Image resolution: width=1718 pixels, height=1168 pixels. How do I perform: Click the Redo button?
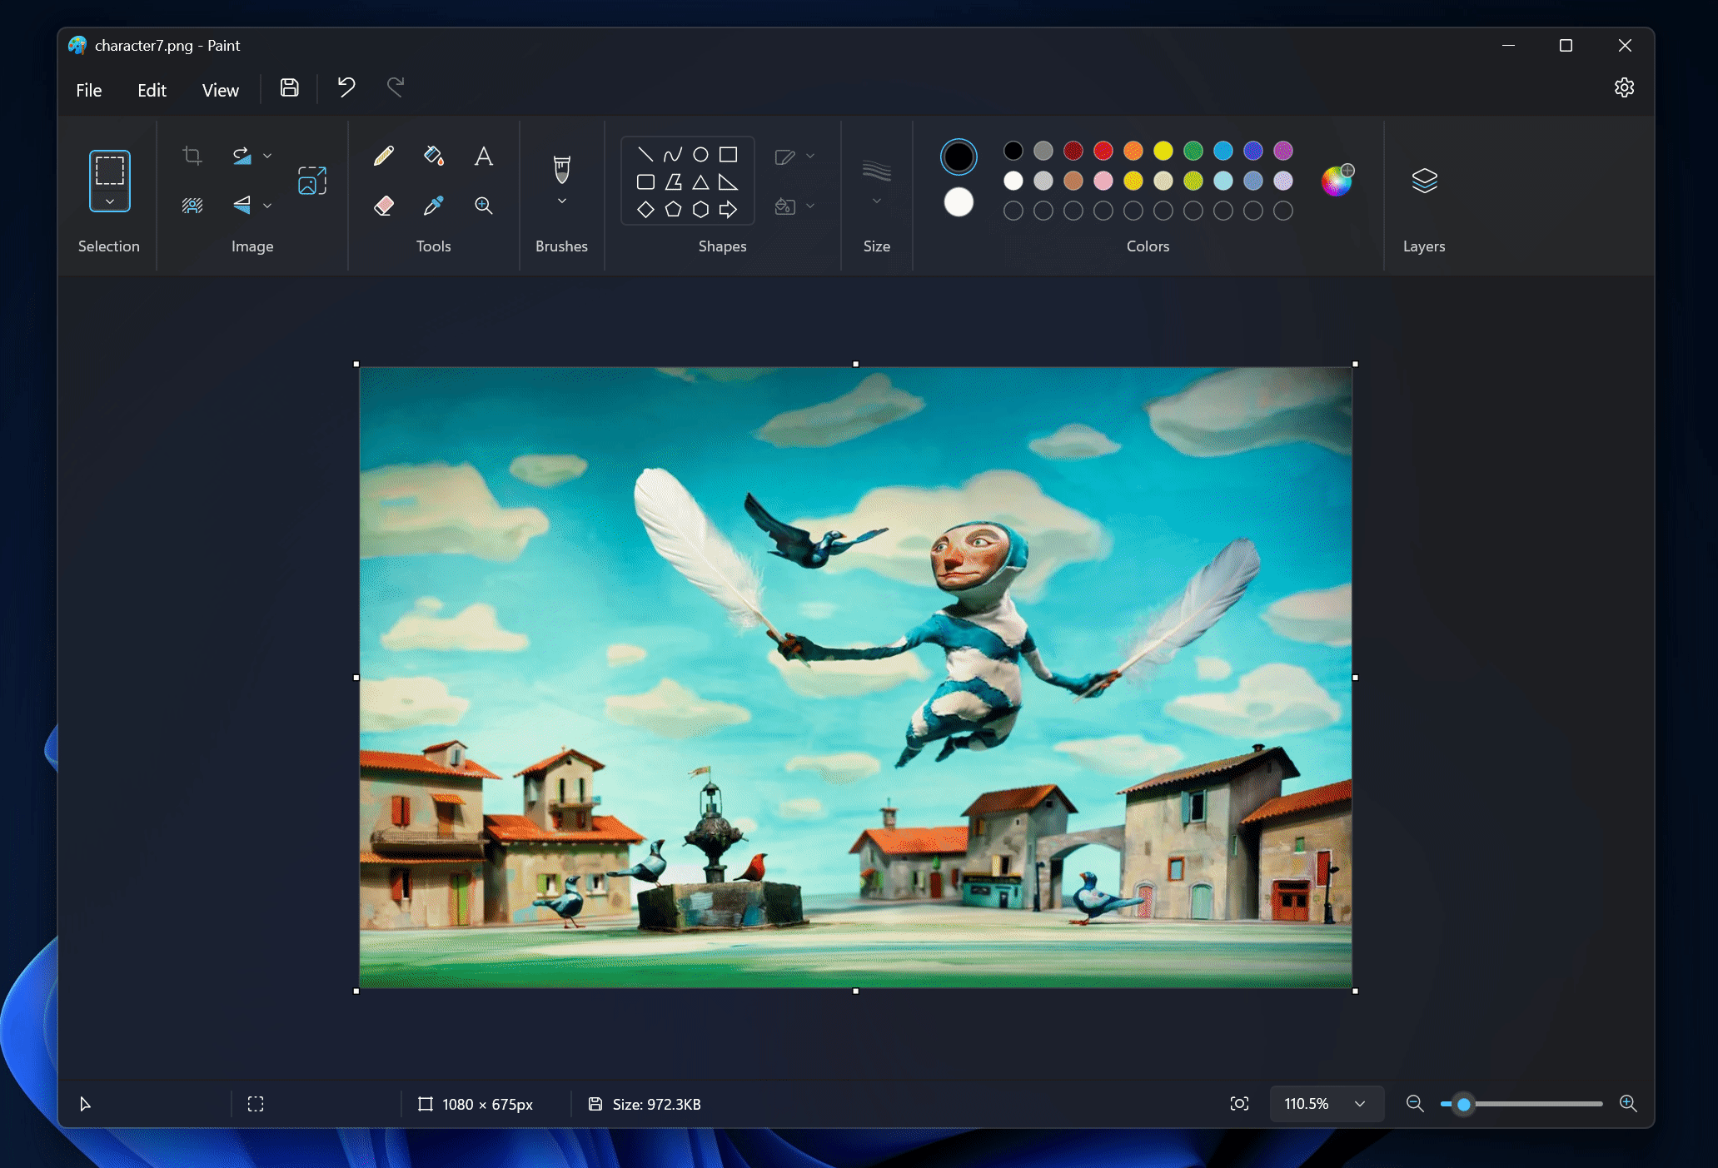pyautogui.click(x=396, y=87)
